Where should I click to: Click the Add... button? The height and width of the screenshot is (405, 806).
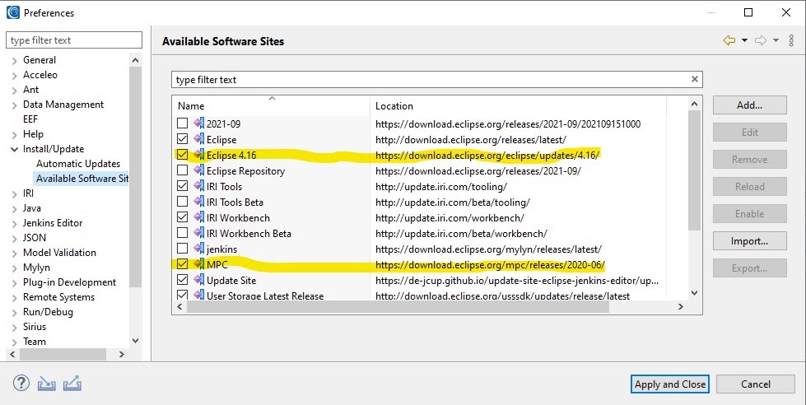point(749,105)
